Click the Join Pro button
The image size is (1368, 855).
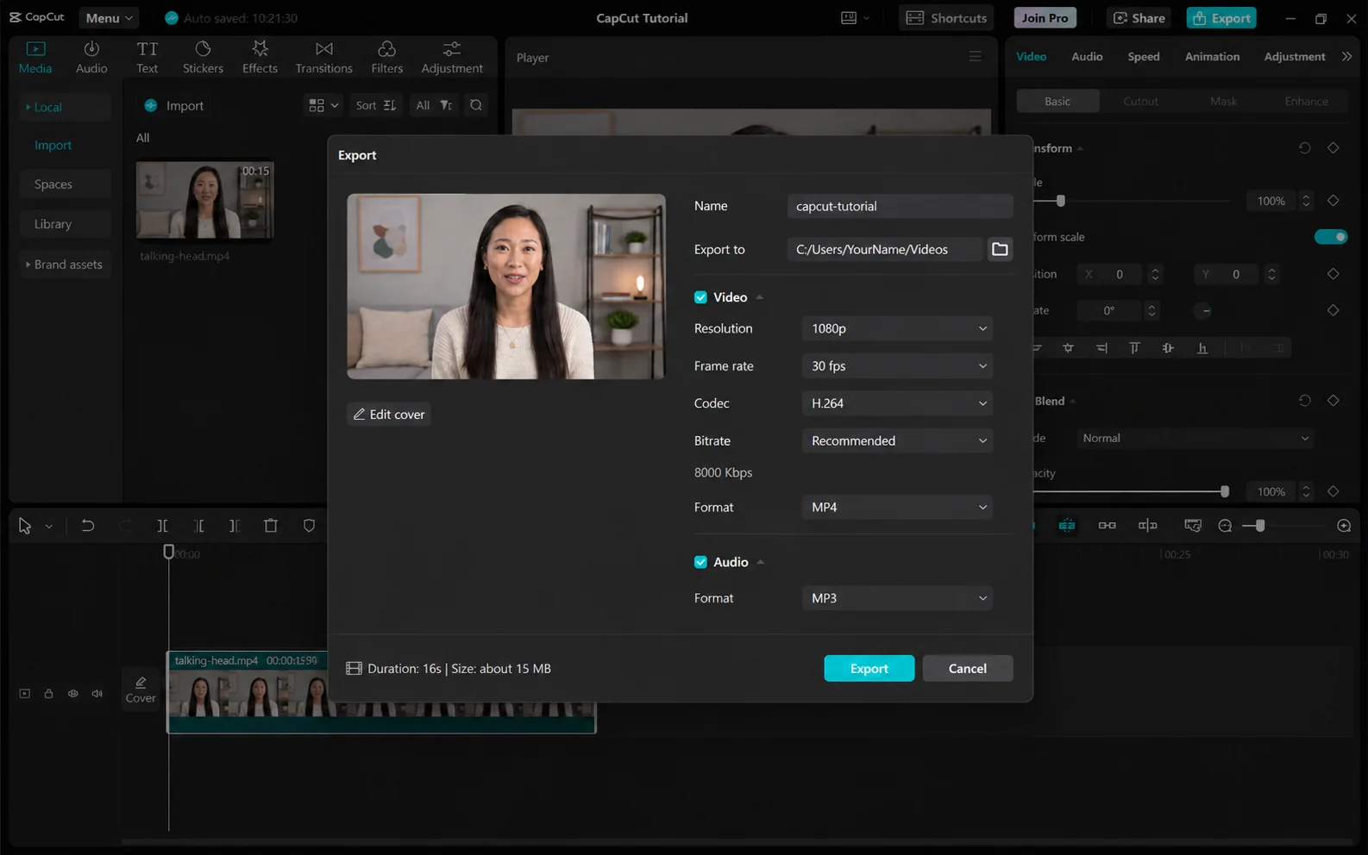[1045, 18]
